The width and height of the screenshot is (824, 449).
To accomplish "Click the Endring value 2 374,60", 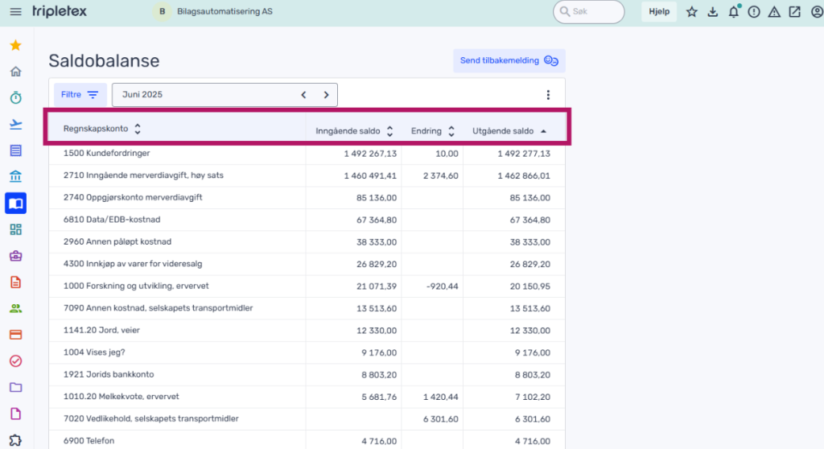I will (440, 175).
